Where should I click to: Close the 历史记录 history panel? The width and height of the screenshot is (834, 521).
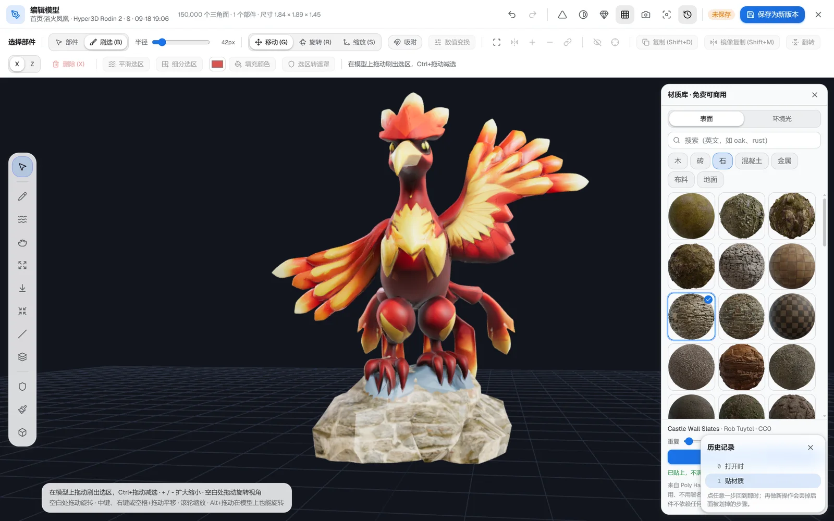click(811, 448)
